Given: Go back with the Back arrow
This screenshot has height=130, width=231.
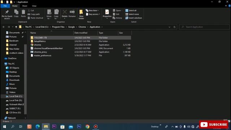Looking at the screenshot, I should click(x=4, y=27).
